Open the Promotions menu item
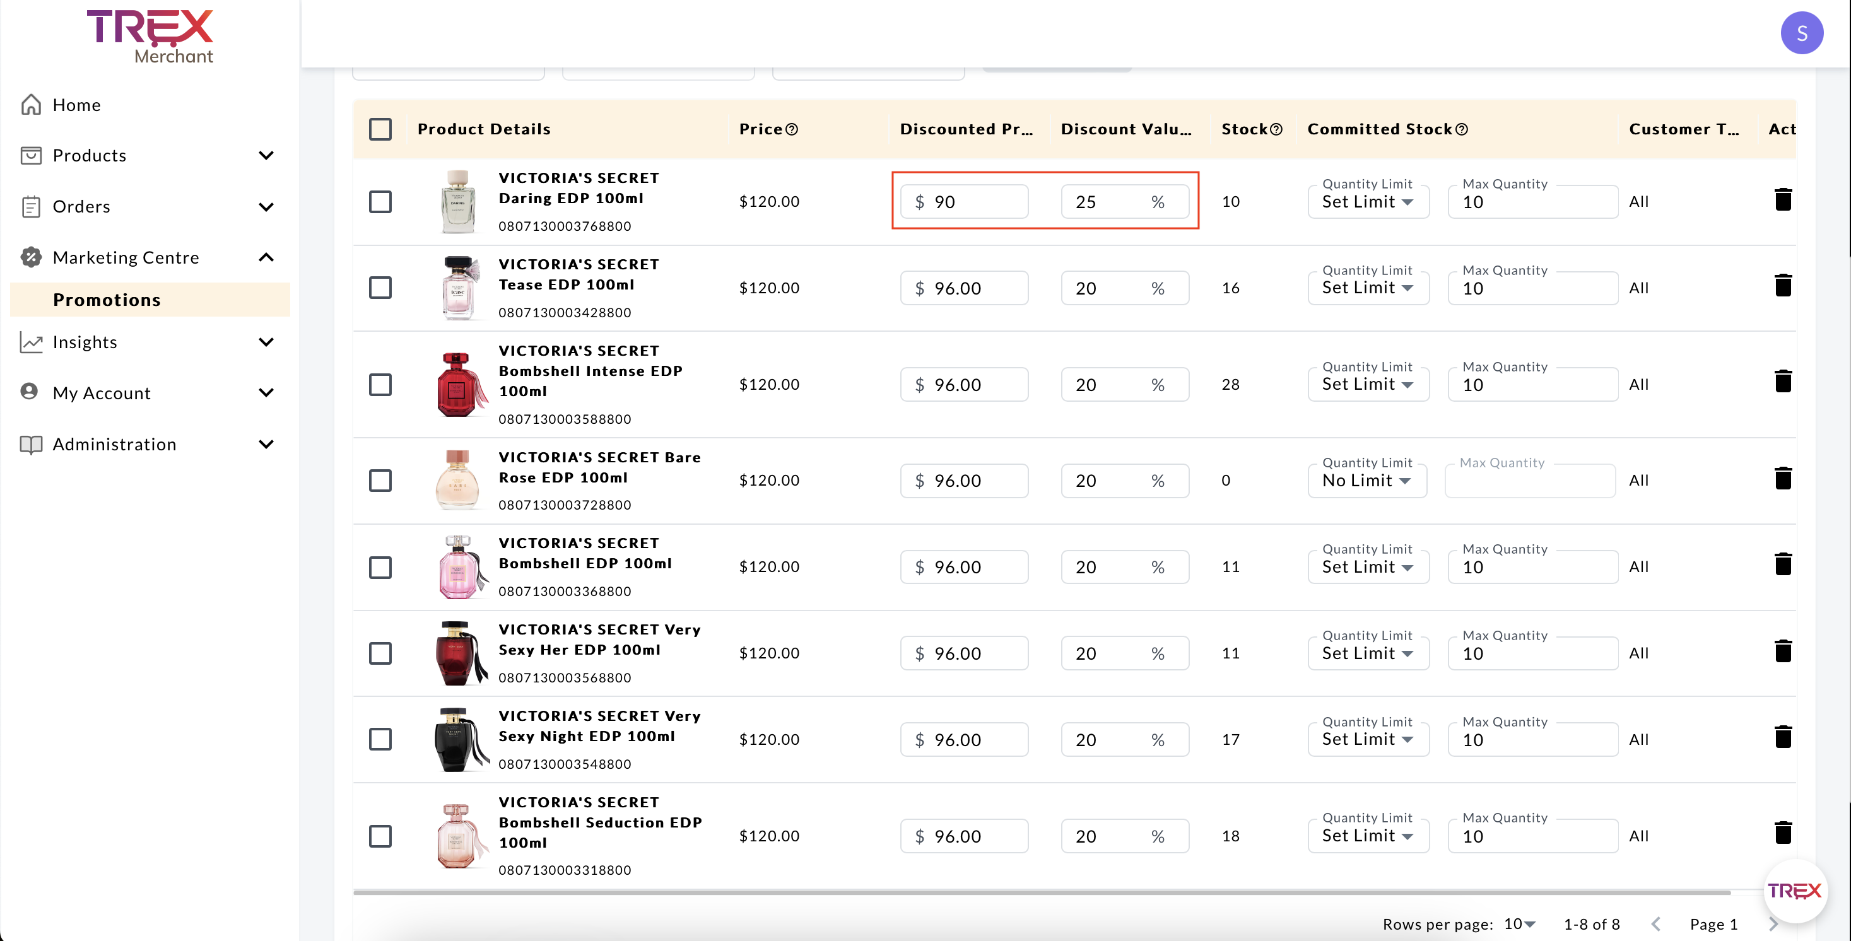Viewport: 1851px width, 941px height. (x=107, y=300)
